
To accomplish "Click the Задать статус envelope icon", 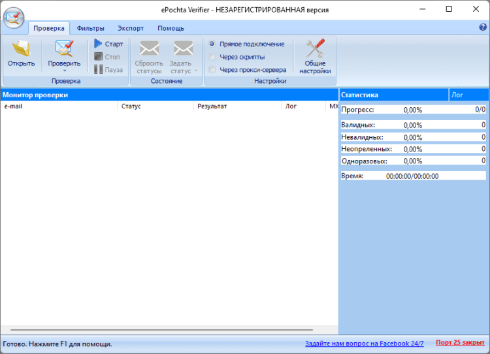I will coord(183,48).
